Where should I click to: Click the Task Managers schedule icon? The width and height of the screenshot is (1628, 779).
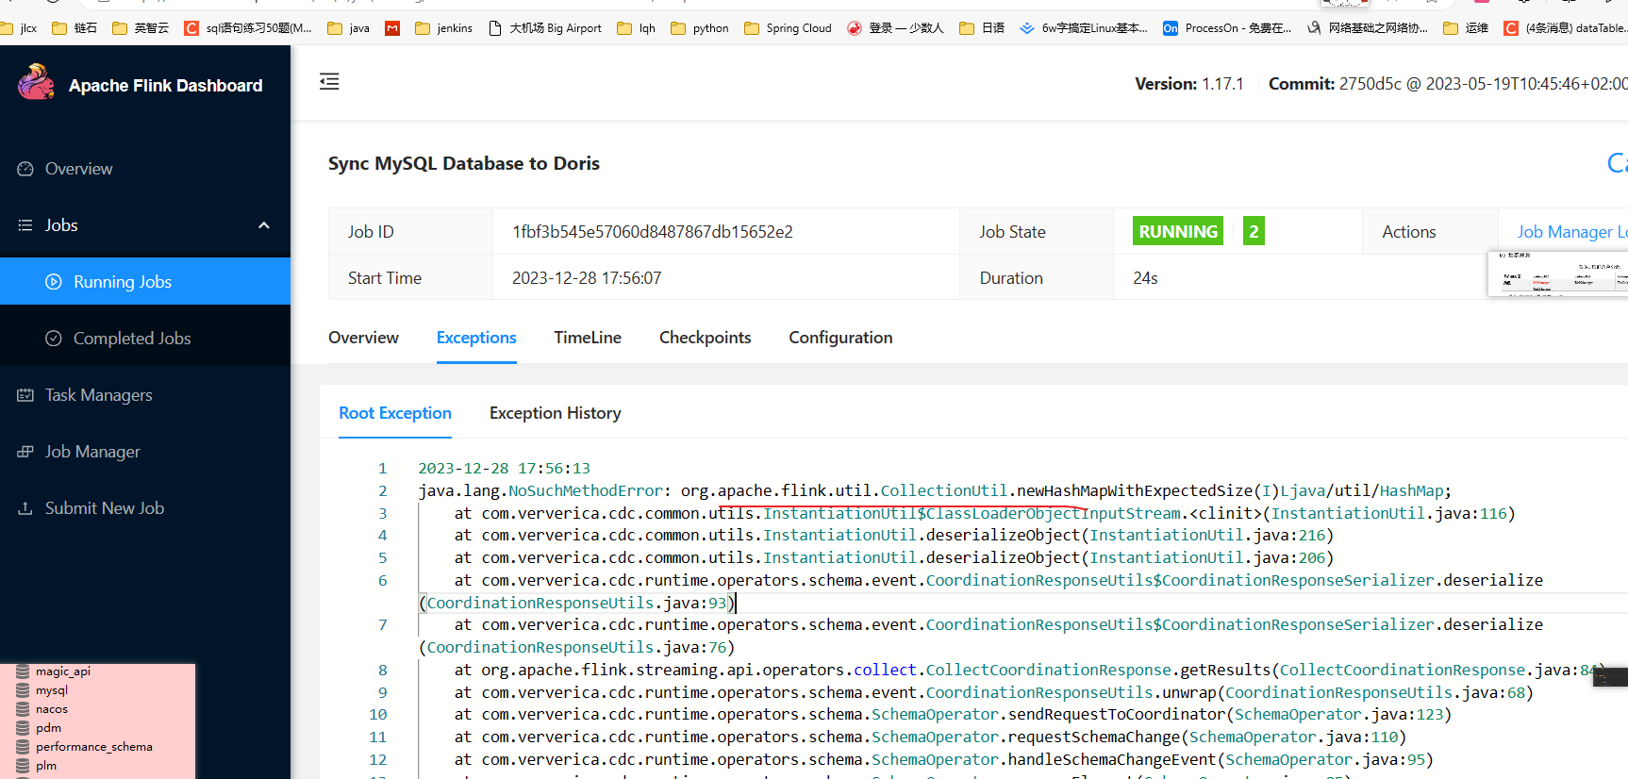(25, 395)
